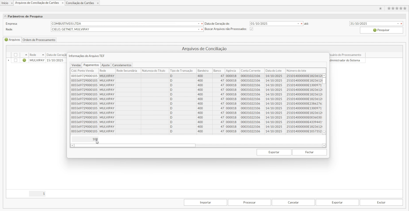
Task: Switch to the Conciliação de Cartões tab
Action: [x=80, y=3]
